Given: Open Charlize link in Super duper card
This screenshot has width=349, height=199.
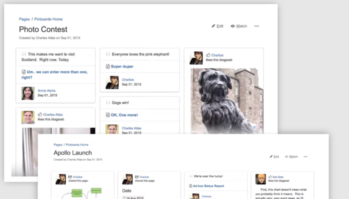Looking at the screenshot, I should pyautogui.click(x=128, y=79).
